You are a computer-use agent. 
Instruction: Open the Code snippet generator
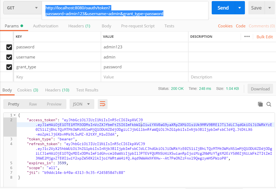tap(240, 26)
